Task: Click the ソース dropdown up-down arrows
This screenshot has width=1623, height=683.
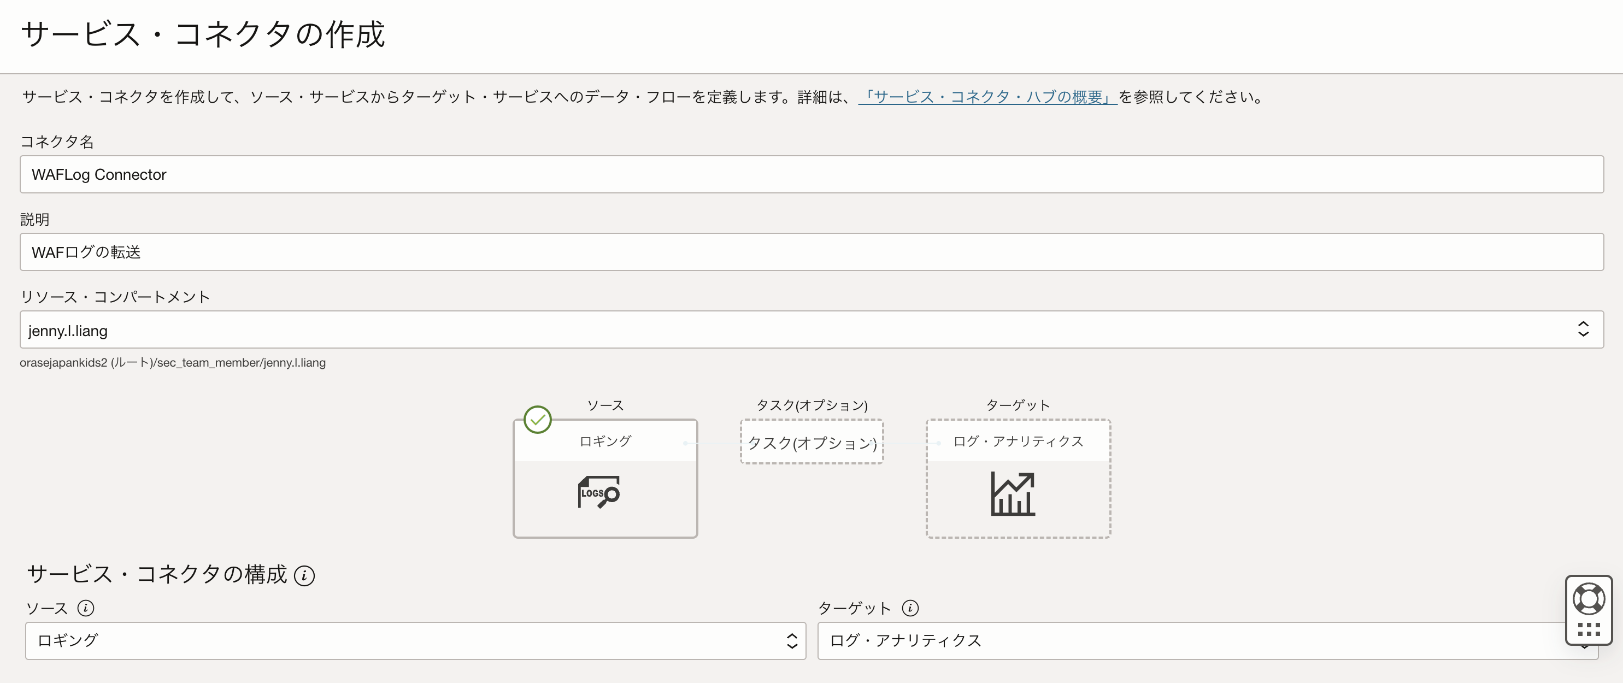Action: tap(792, 641)
